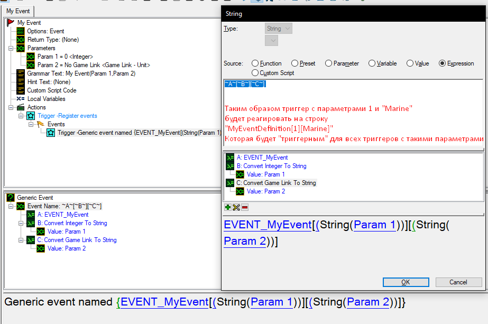Click Param 2 link in dialog expression preview
488x324 pixels.
tap(245, 241)
